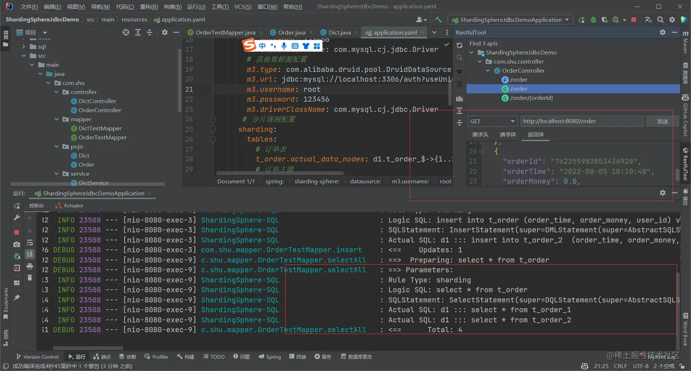691x371 pixels.
Task: Open the Profiler tool window button
Action: pos(156,357)
